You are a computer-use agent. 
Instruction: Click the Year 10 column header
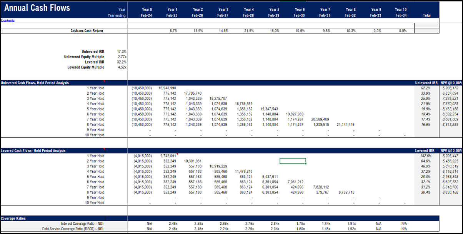401,10
